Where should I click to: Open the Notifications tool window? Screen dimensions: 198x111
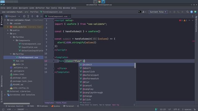pos(196,24)
